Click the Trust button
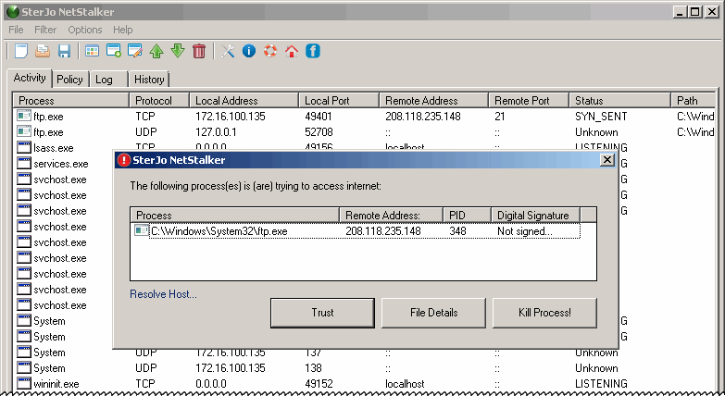Screen dimensions: 725x396 (322, 313)
